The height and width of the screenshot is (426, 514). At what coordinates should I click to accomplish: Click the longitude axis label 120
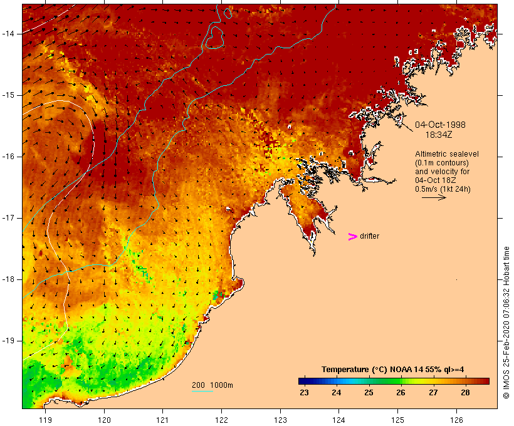[x=104, y=420]
